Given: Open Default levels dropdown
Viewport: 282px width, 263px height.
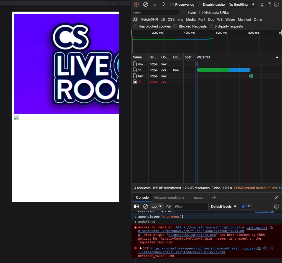Looking at the screenshot, I should [223, 206].
